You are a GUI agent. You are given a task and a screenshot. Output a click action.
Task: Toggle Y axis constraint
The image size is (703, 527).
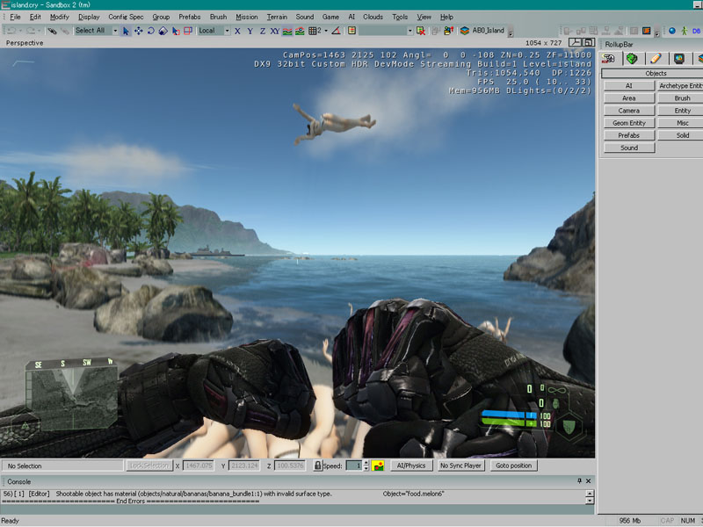(x=250, y=31)
